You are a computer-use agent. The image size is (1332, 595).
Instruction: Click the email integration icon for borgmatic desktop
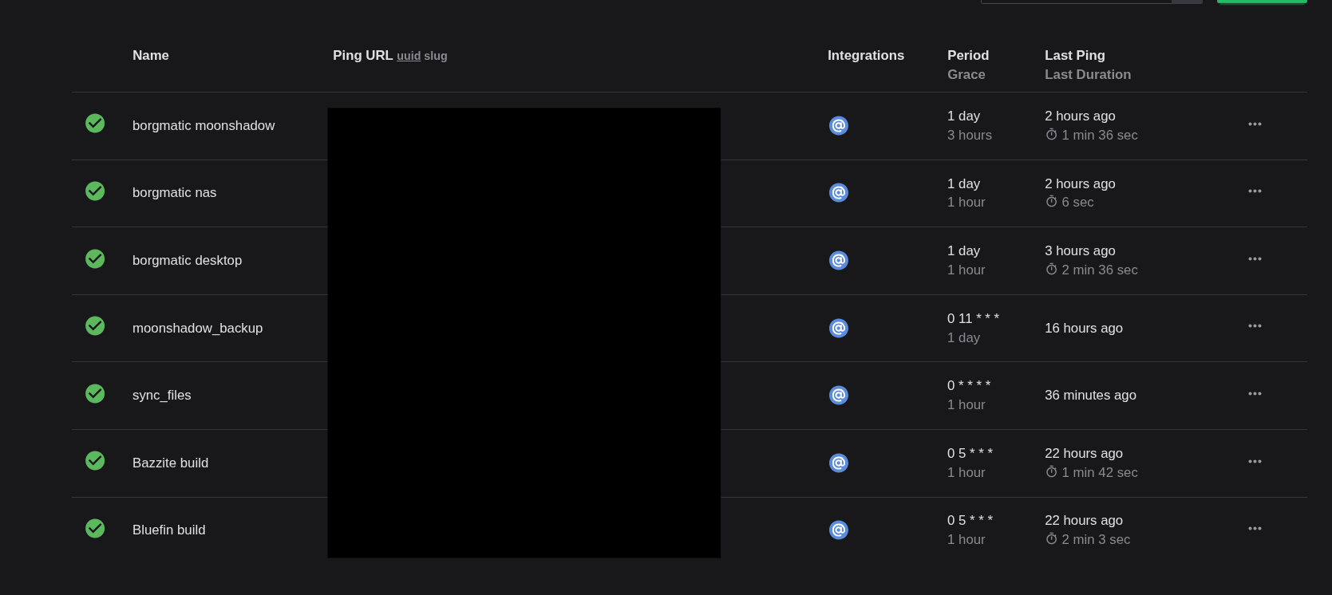tap(838, 260)
